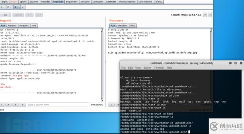Close the terminal window
Image resolution: width=244 pixels, height=134 pixels.
[x=241, y=63]
